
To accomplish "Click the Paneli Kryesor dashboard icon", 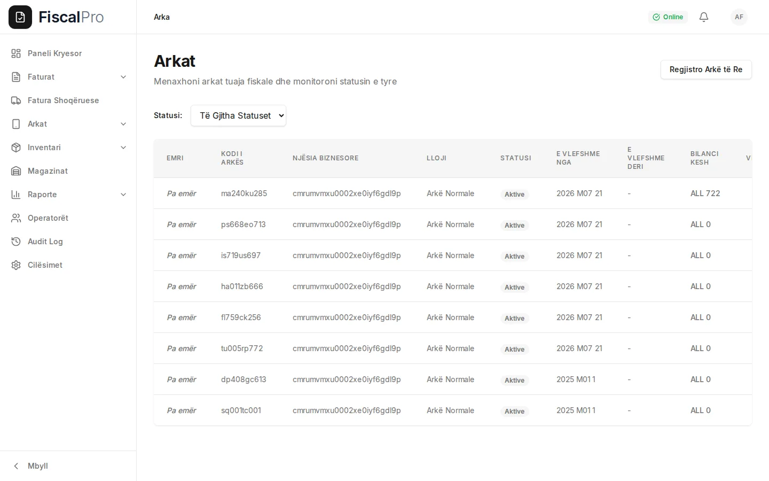I will pos(16,53).
